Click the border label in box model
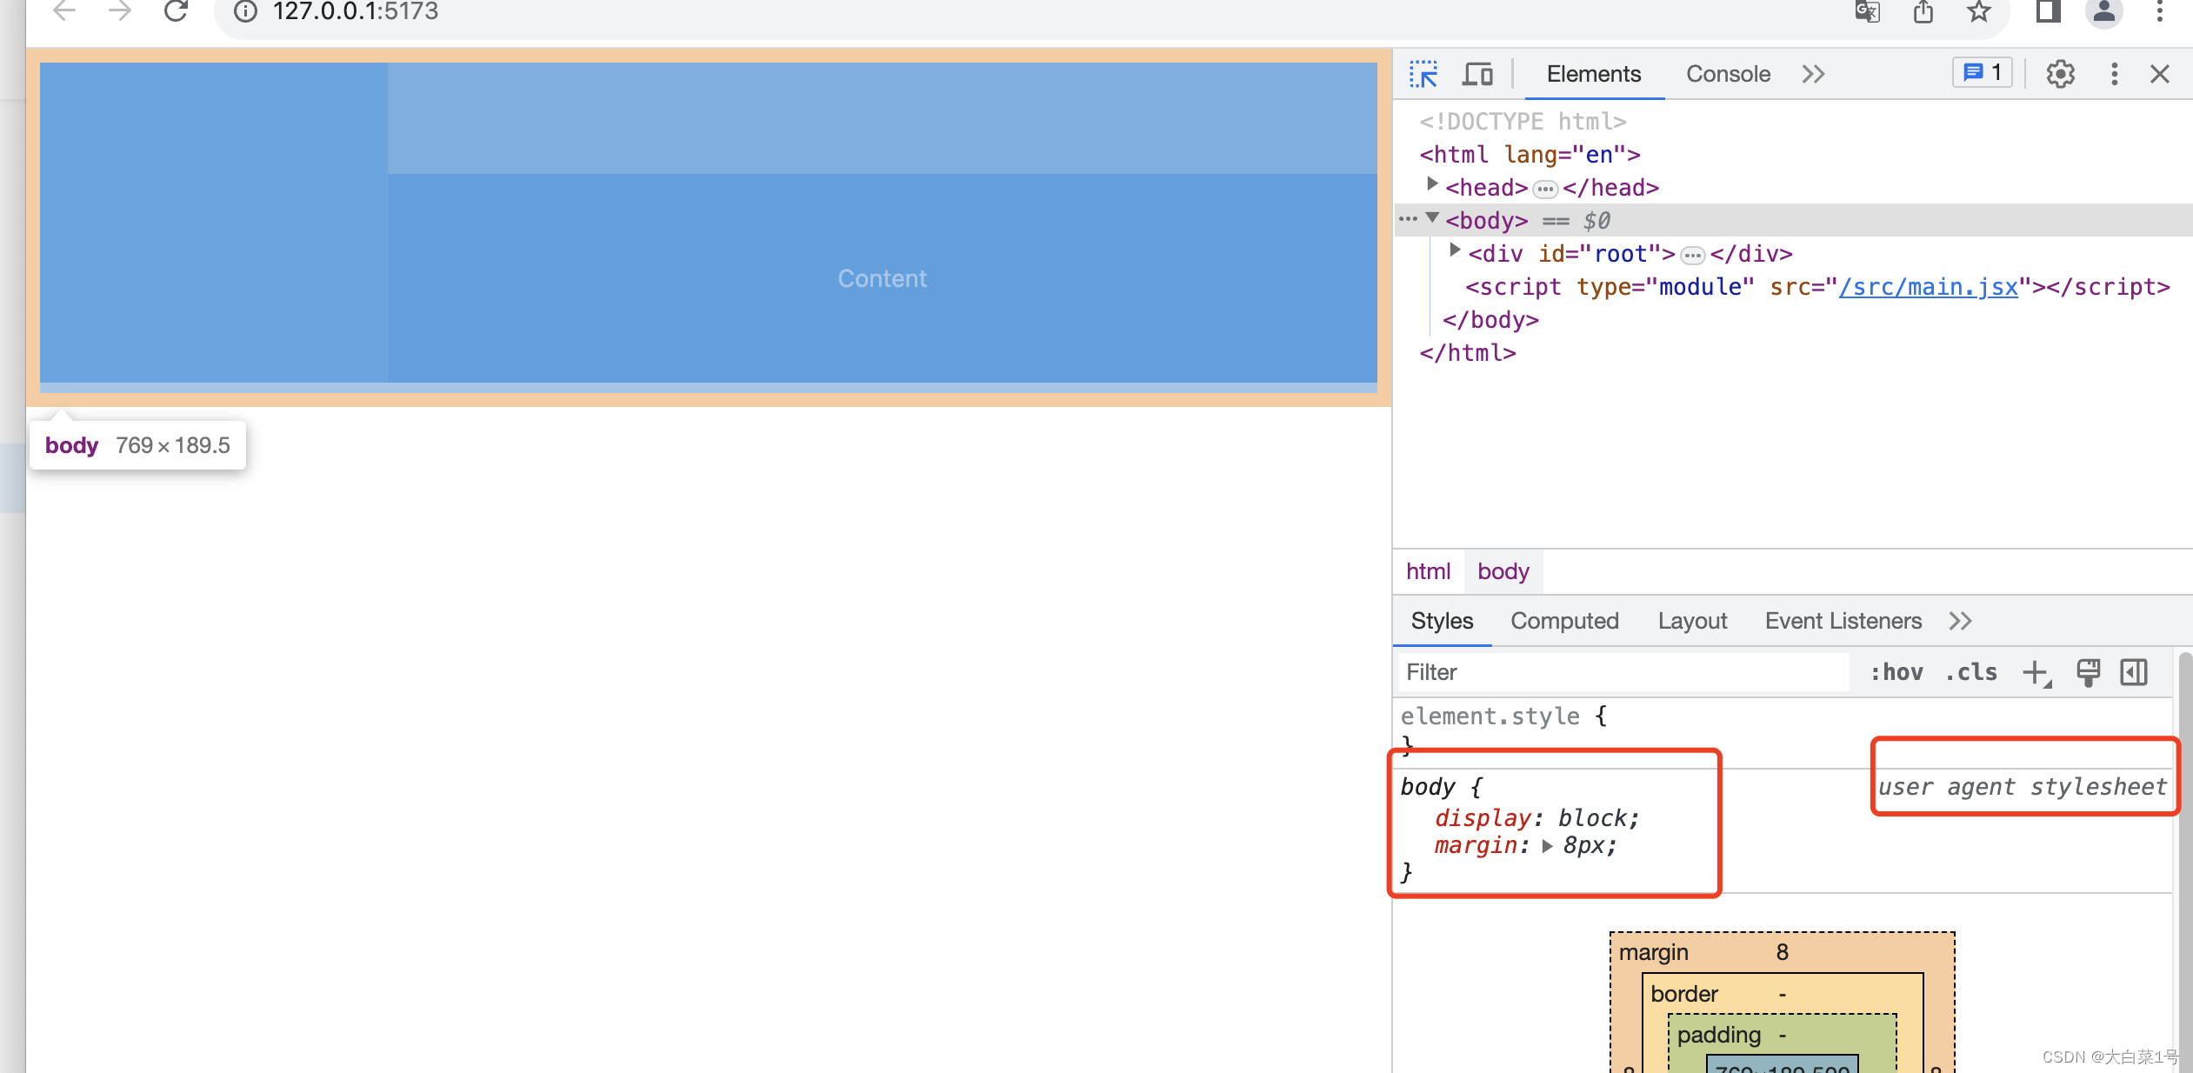Screen dimensions: 2193x1073 coord(1684,994)
